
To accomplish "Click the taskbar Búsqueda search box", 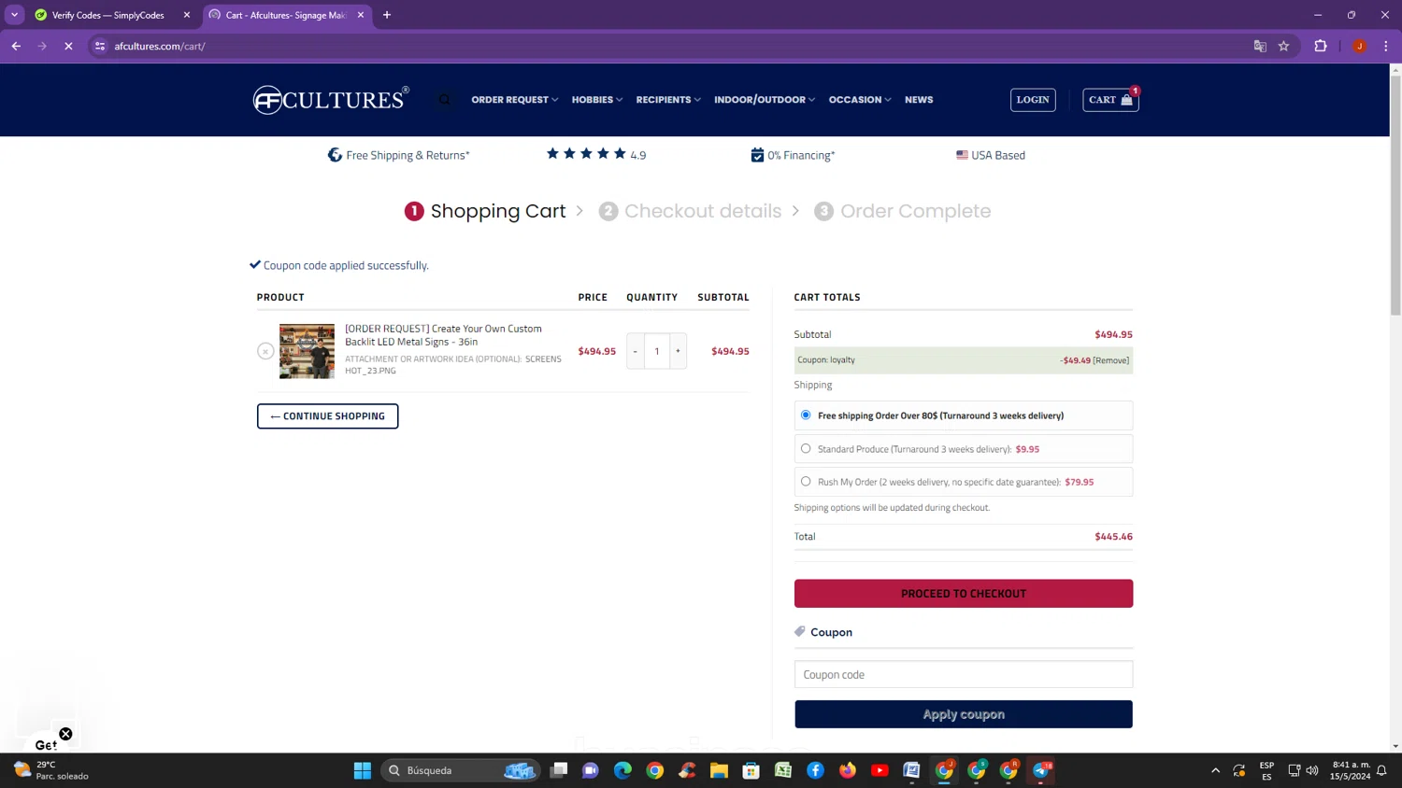I will tap(460, 770).
